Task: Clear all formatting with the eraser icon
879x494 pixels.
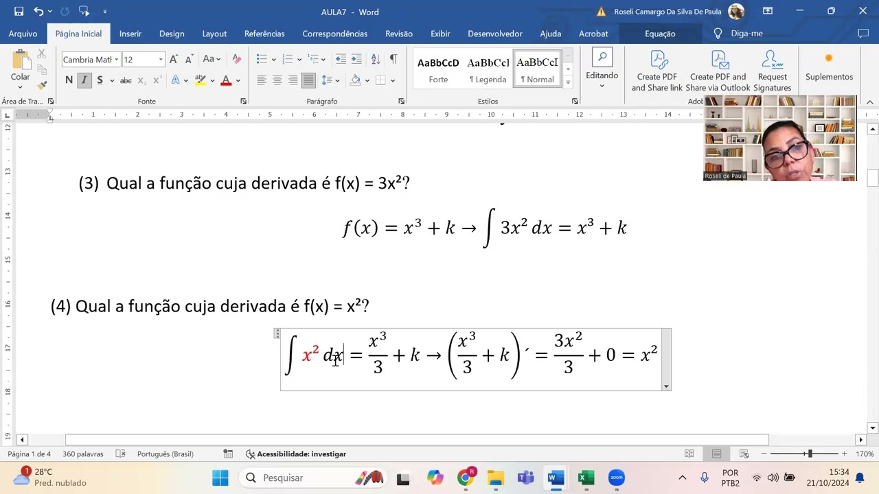Action: 236,60
